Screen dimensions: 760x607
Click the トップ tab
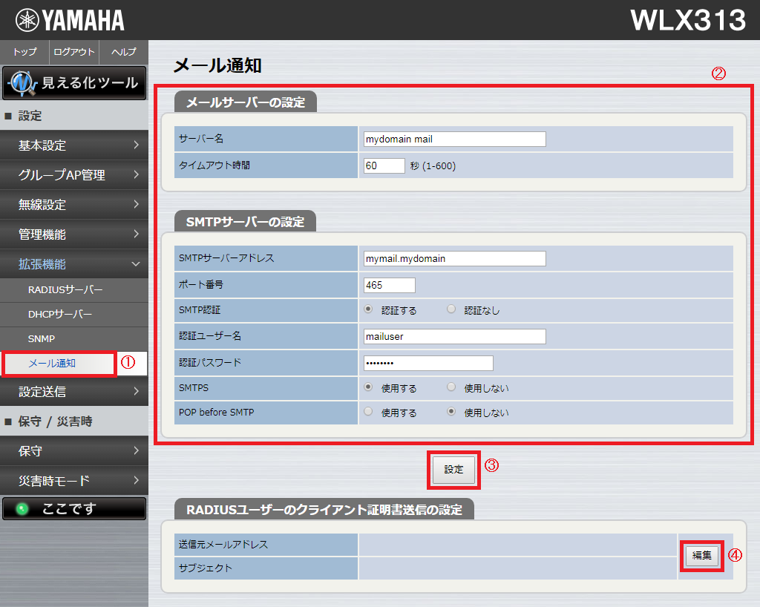[x=25, y=52]
